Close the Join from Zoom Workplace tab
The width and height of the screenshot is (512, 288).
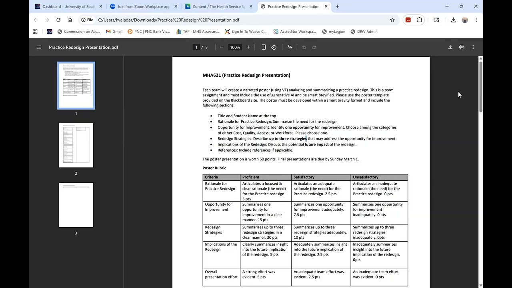coord(176,6)
